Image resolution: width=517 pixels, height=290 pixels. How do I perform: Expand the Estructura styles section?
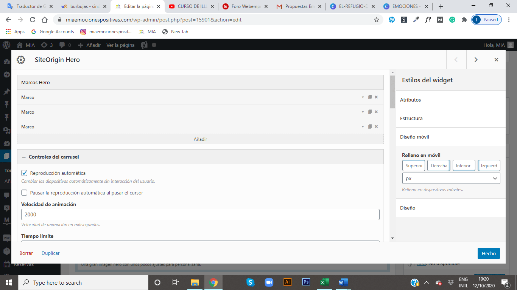(x=451, y=118)
